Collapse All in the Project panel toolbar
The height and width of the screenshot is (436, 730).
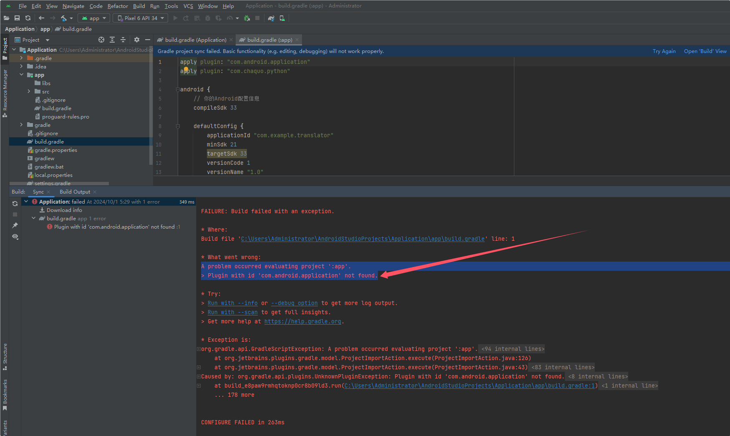pos(123,40)
